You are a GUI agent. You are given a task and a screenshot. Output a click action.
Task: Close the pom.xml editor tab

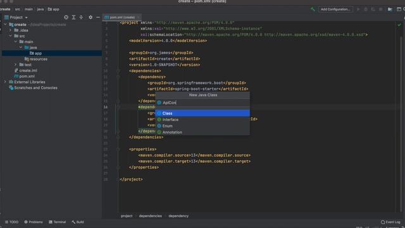tap(139, 17)
